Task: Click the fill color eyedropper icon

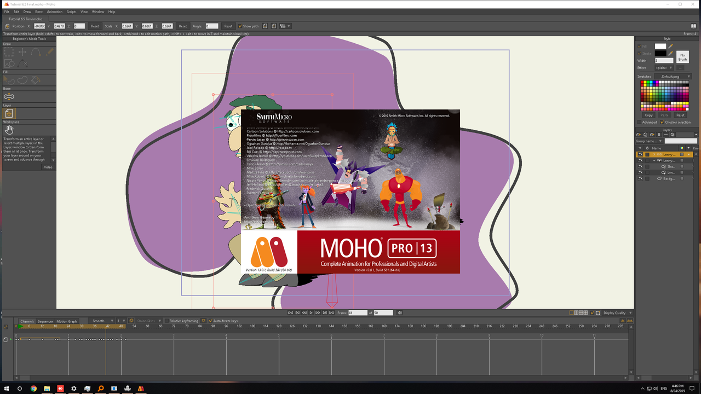Action: [670, 46]
